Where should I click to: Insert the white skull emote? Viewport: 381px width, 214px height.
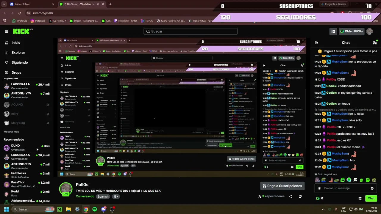click(x=355, y=180)
